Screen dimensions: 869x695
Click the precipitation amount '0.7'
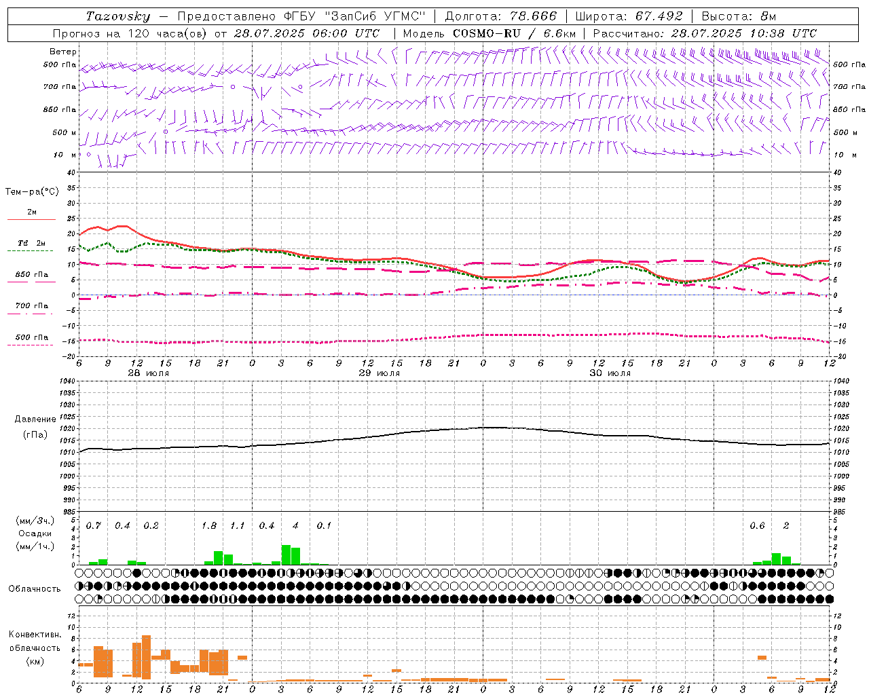click(94, 526)
